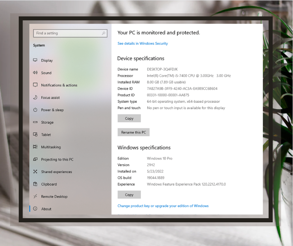Open Projecting to this PC

click(70, 159)
